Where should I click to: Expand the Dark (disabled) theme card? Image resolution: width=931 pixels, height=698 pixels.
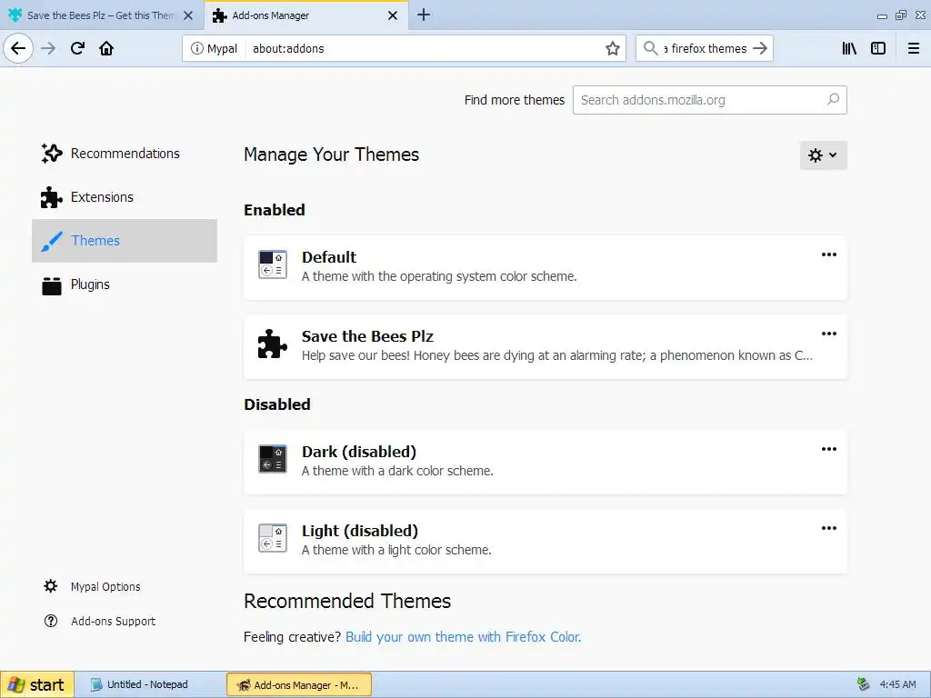point(546,462)
